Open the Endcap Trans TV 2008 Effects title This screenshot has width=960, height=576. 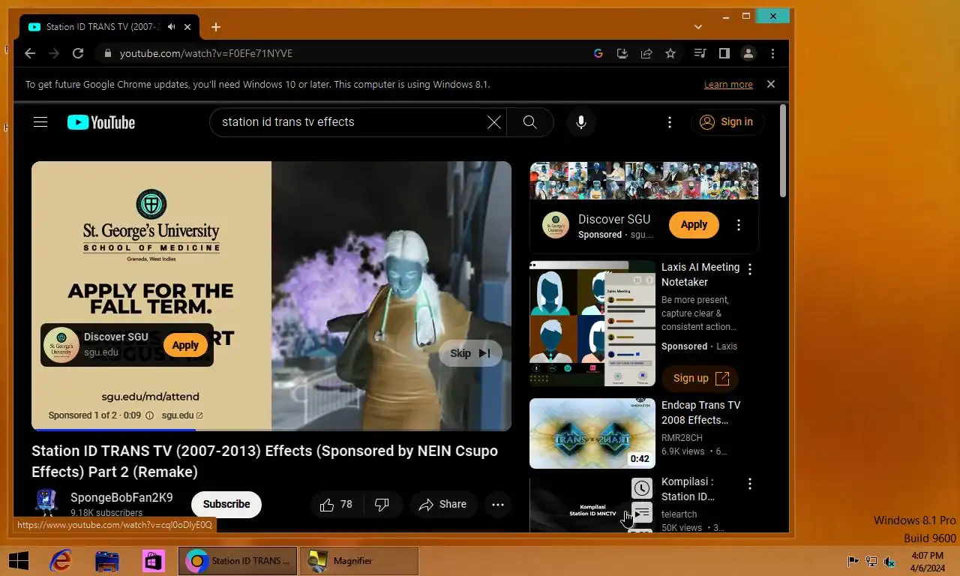pyautogui.click(x=701, y=412)
